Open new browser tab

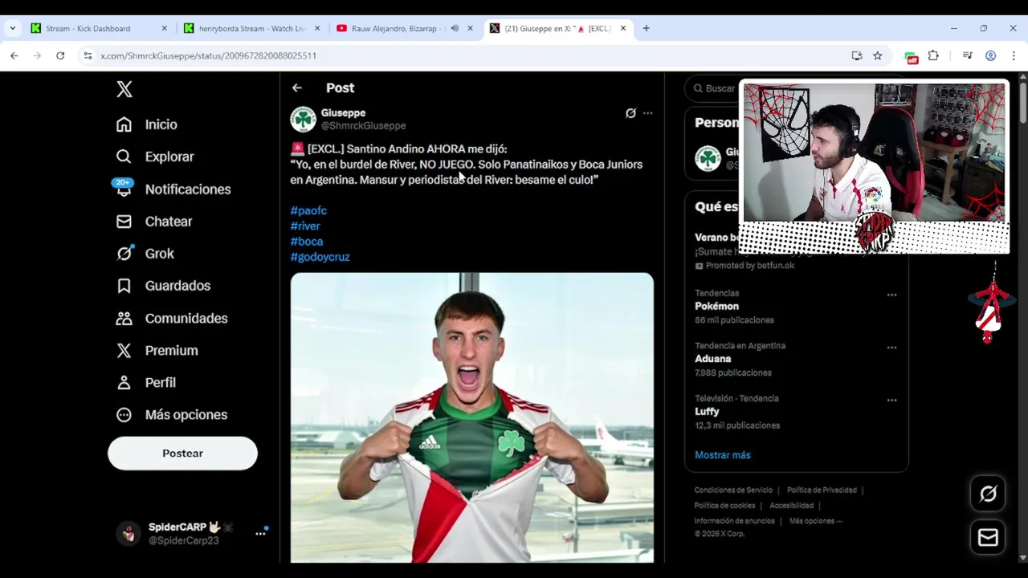click(646, 28)
